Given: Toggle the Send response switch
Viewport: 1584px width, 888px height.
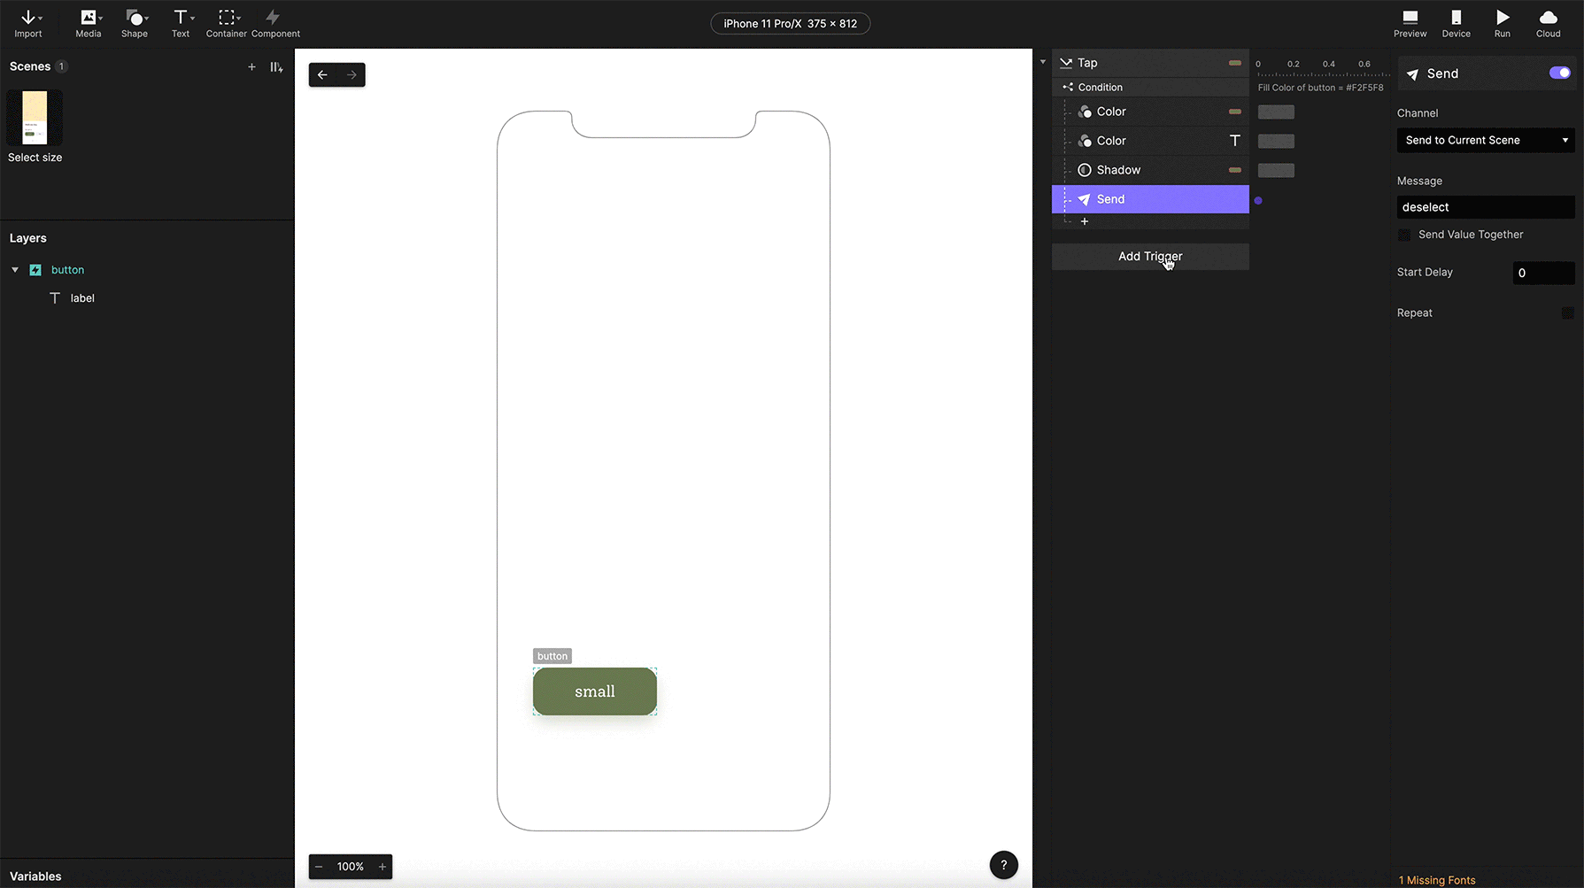Looking at the screenshot, I should point(1559,73).
